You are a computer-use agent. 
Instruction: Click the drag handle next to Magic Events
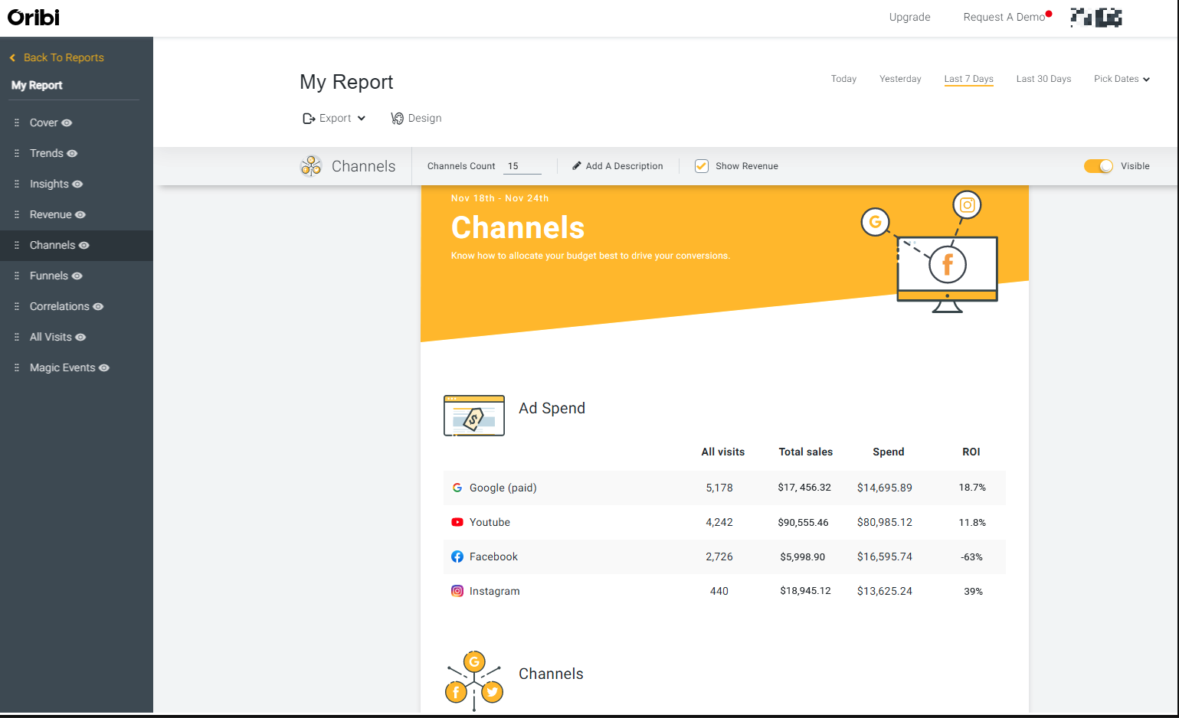click(17, 367)
